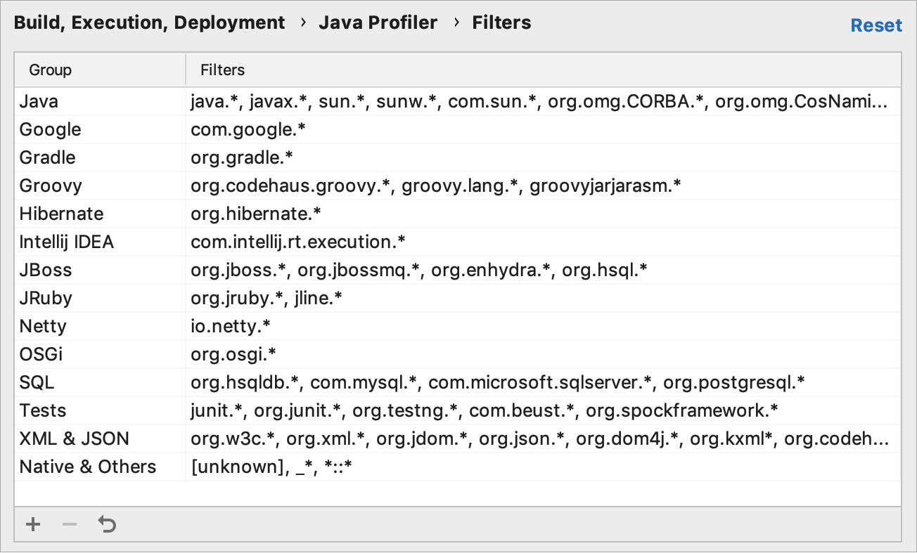This screenshot has height=553, width=917.
Task: Click the minus icon to remove a filter
Action: tap(70, 524)
